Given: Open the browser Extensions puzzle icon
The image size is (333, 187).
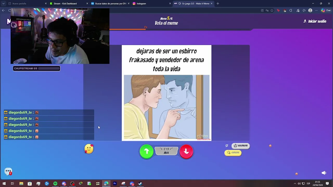Looking at the screenshot, I should coord(291,10).
